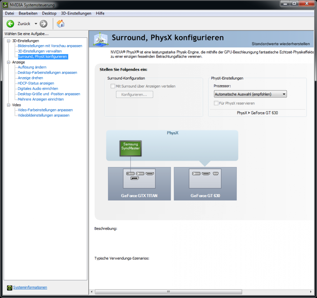Open Mehrere Anzeigen einrichten
Image resolution: width=317 pixels, height=298 pixels.
(40, 99)
